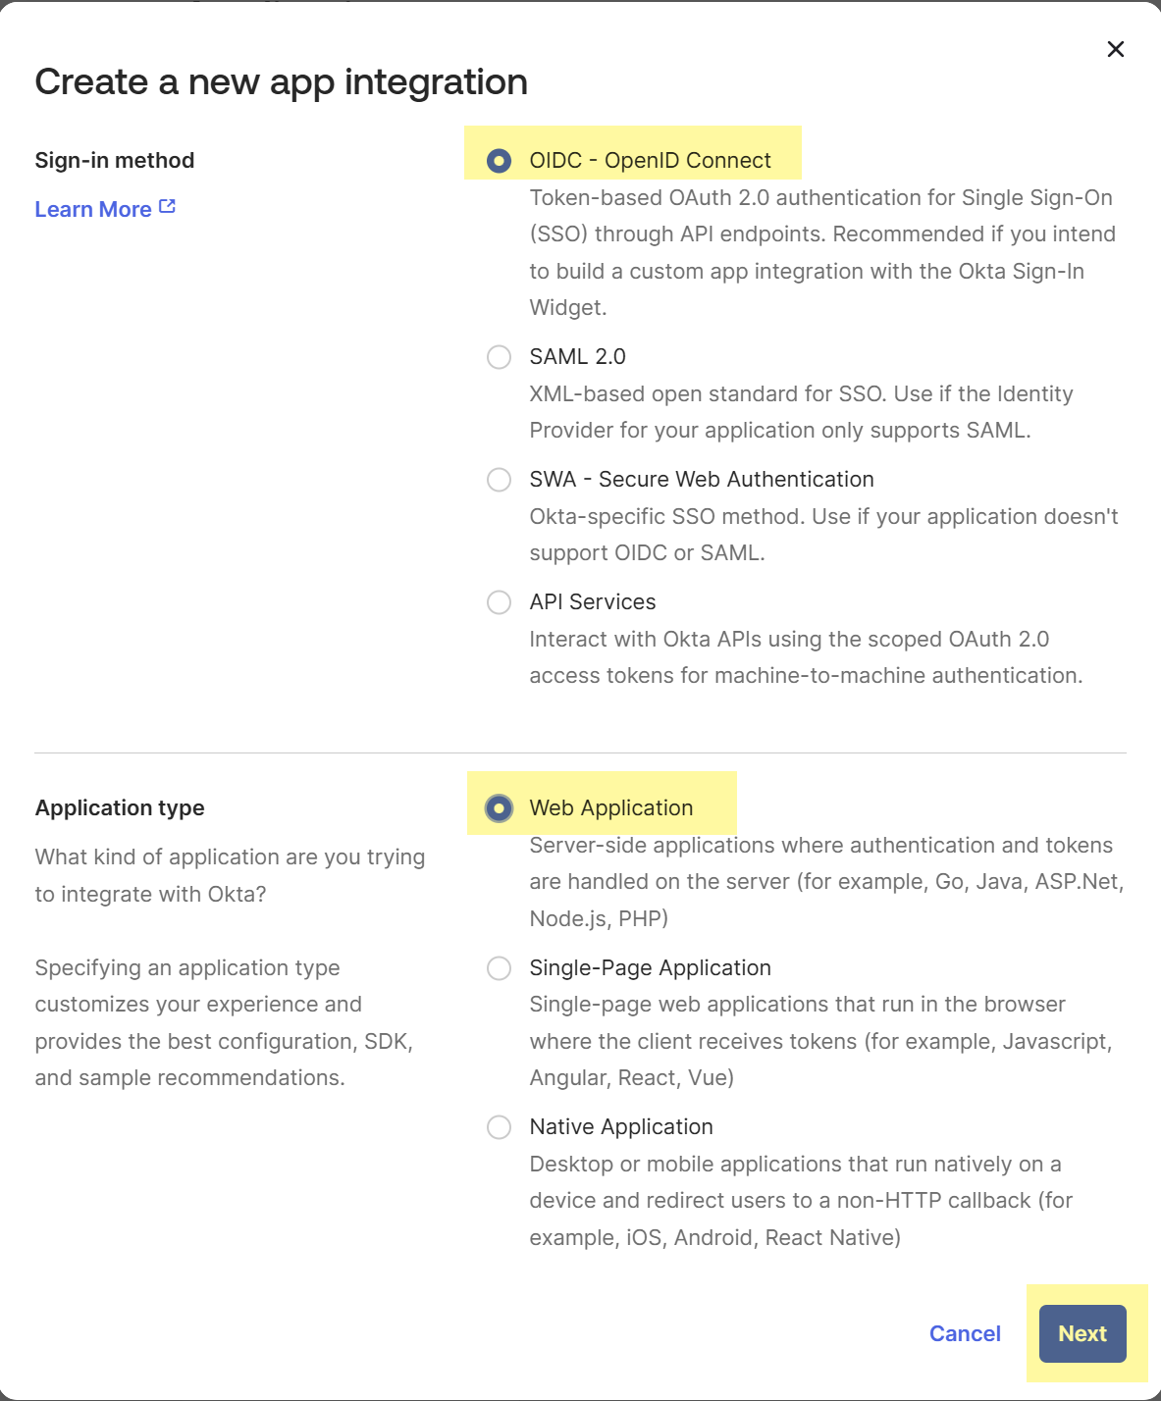The width and height of the screenshot is (1161, 1401).
Task: Click the 'Single-Page Application' label text
Action: 650,967
